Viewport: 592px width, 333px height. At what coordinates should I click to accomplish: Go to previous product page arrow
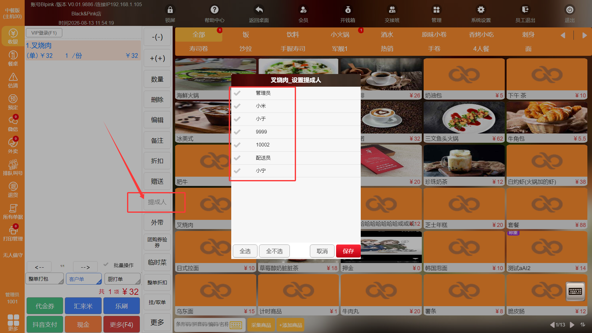click(552, 325)
